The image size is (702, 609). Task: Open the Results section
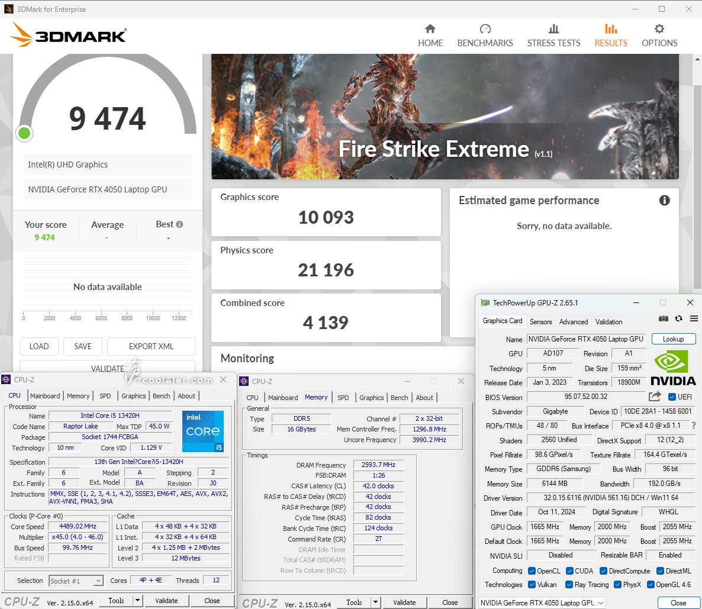point(611,36)
